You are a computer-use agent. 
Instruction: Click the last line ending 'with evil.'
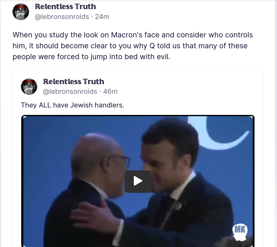(91, 57)
